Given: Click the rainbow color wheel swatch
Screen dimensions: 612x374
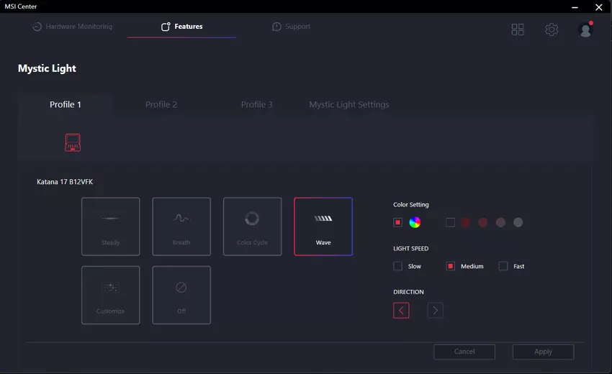Looking at the screenshot, I should click(x=415, y=222).
